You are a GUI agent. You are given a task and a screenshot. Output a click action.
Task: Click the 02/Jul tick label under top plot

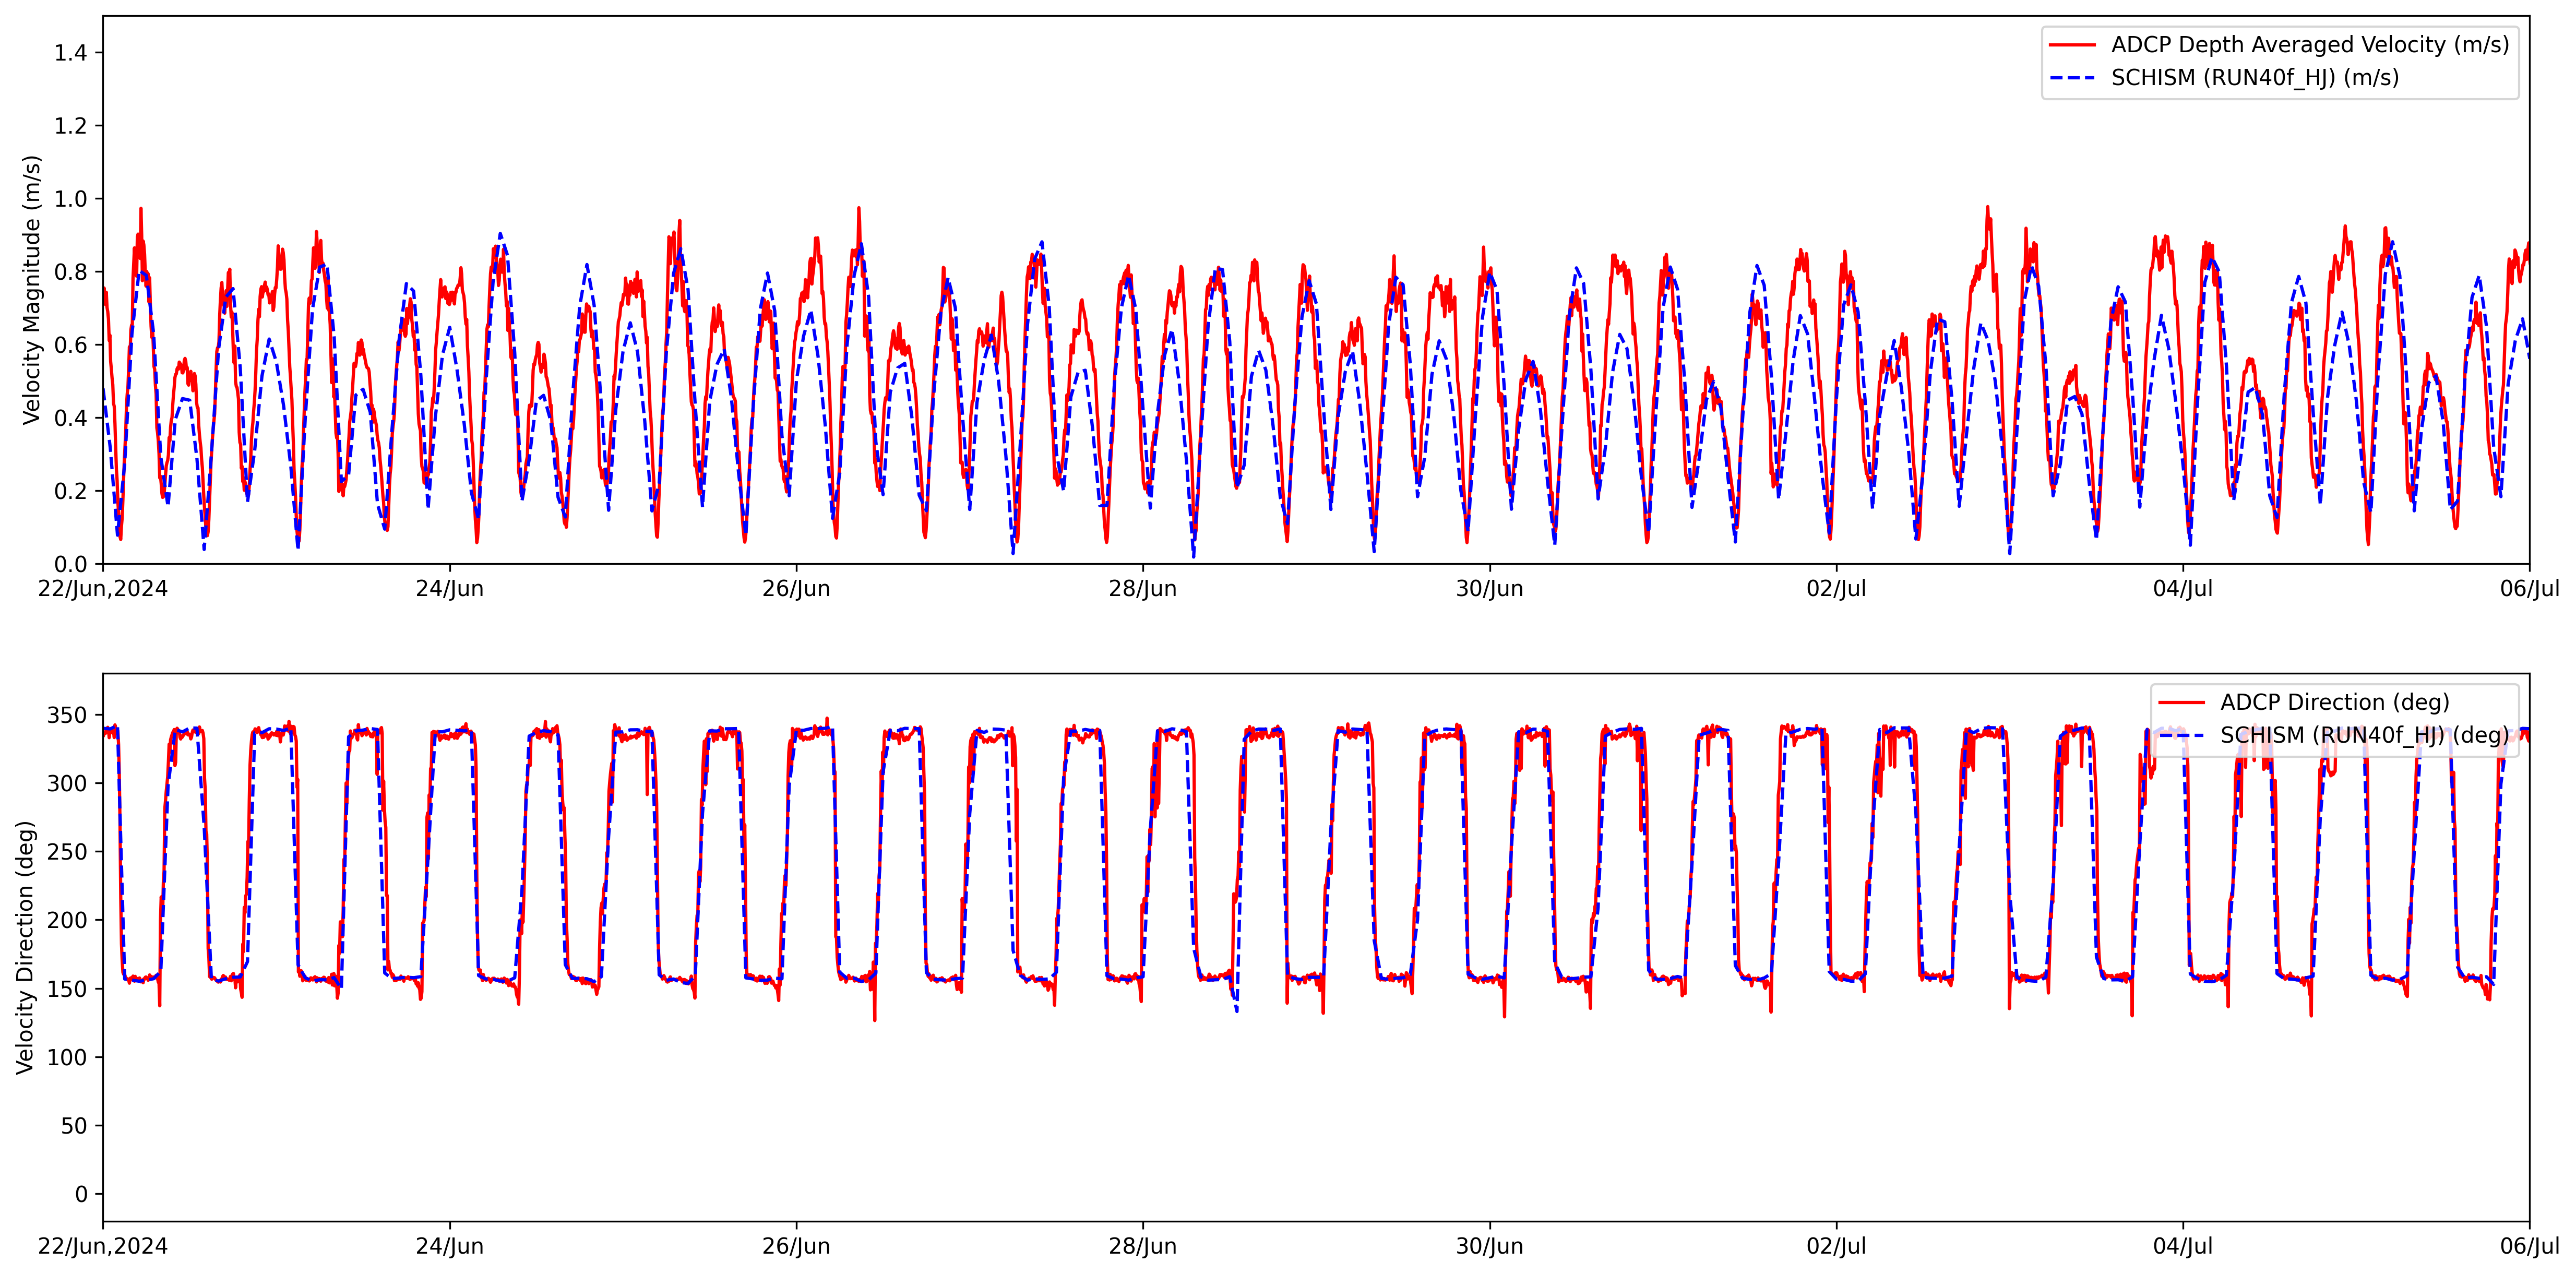(1835, 589)
